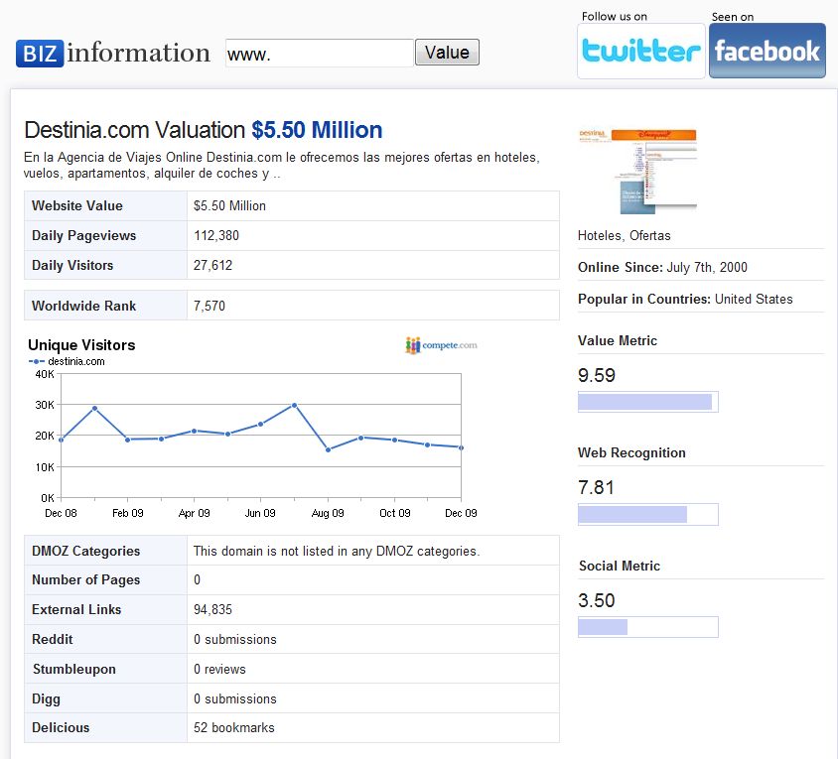Open the Twitter follow badge
838x759 pixels.
(641, 52)
